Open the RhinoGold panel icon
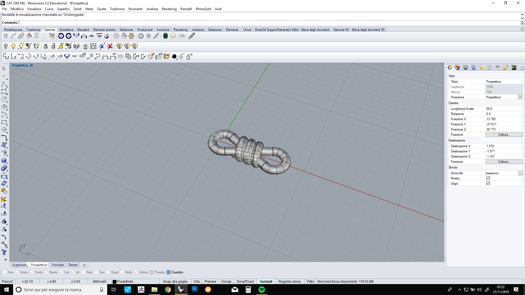The image size is (525, 295). (514, 68)
